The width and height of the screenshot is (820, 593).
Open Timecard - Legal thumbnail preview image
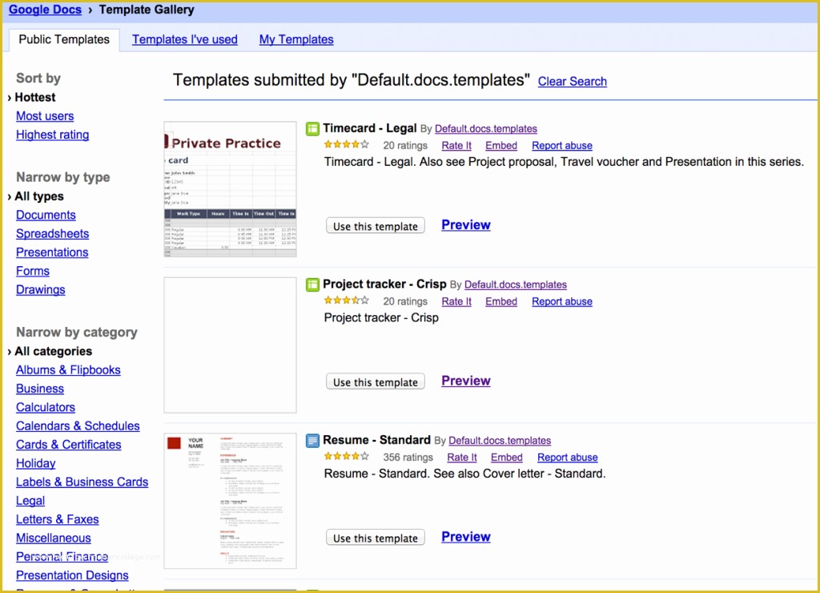230,189
